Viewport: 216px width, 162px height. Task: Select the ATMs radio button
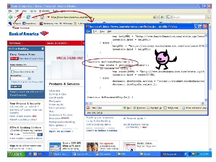[12, 130]
